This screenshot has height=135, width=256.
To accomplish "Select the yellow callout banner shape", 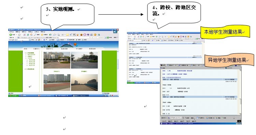I will tap(225, 32).
